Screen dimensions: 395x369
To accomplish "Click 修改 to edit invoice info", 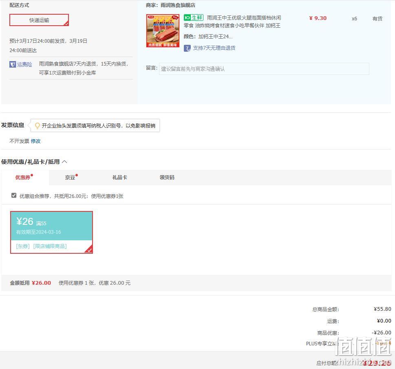I will [x=35, y=141].
